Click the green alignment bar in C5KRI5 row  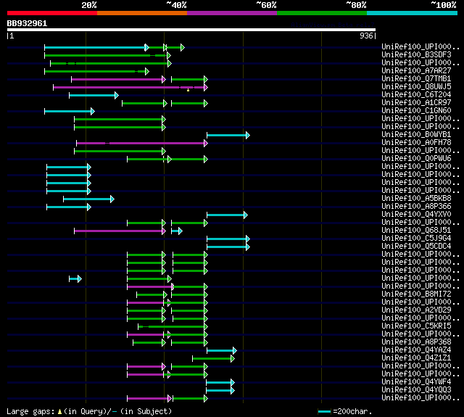(x=171, y=327)
